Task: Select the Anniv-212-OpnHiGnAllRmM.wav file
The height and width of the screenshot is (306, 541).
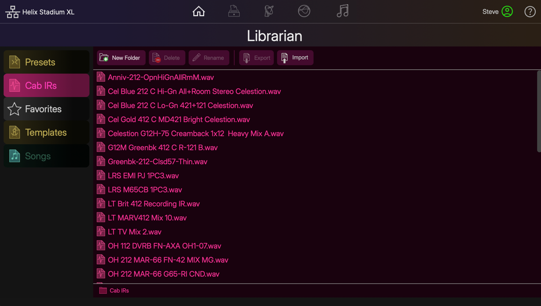Action: (161, 77)
